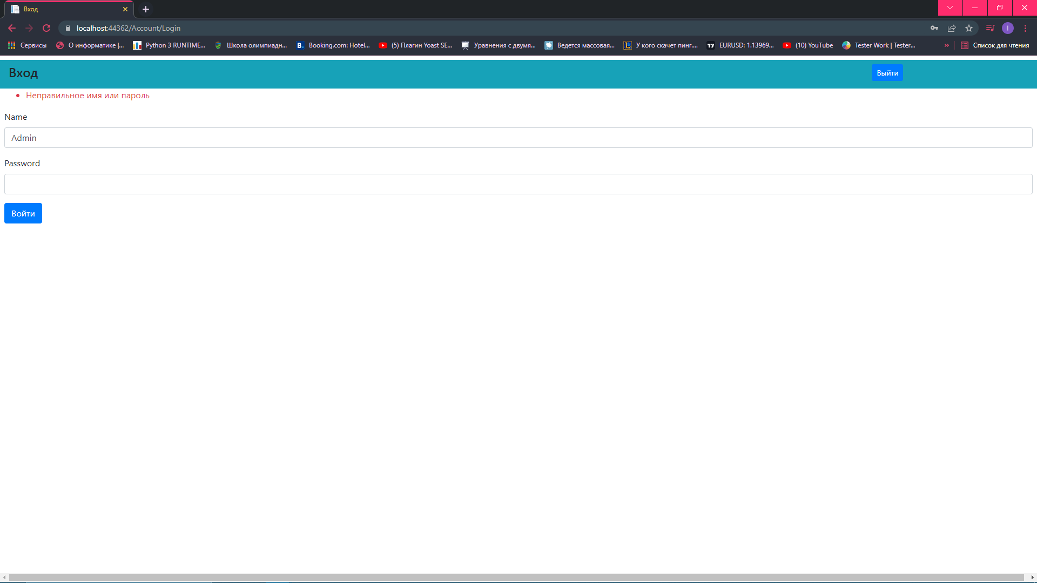Image resolution: width=1037 pixels, height=583 pixels.
Task: Click the share icon
Action: [x=951, y=28]
